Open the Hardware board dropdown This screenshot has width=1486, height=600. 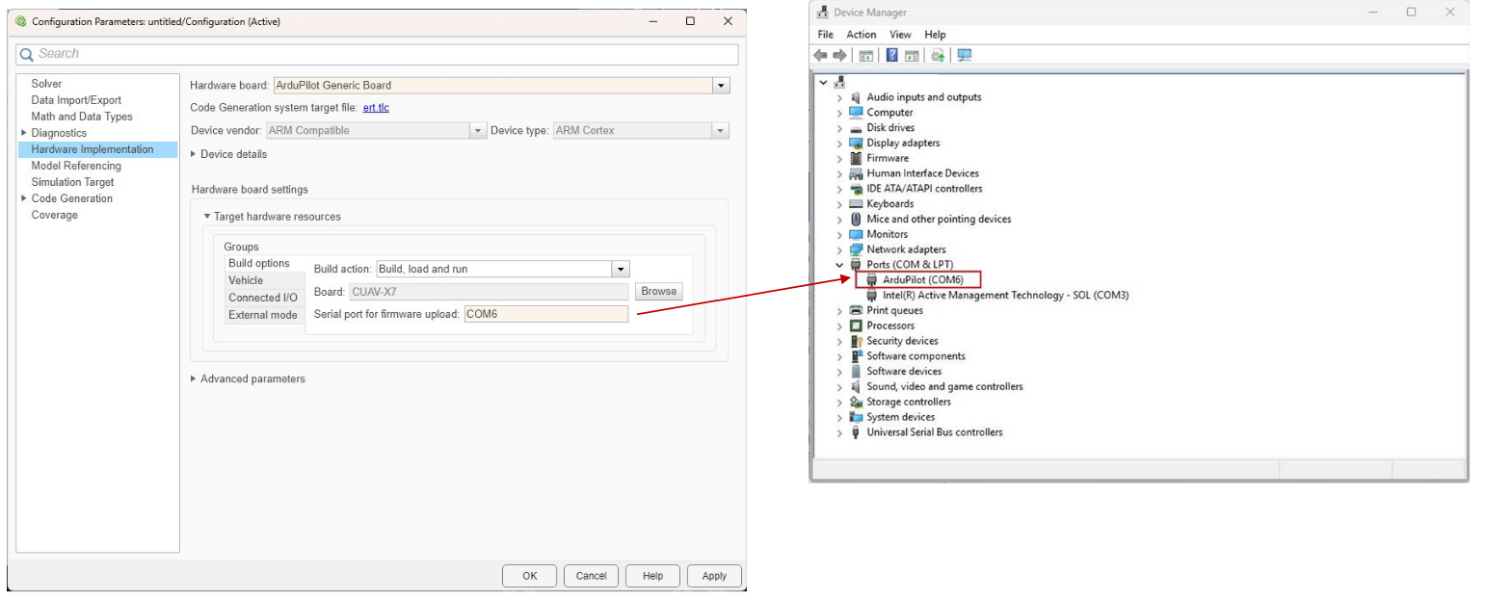[x=720, y=86]
